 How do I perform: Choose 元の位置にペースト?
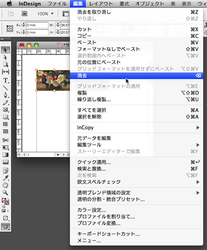pos(137,62)
